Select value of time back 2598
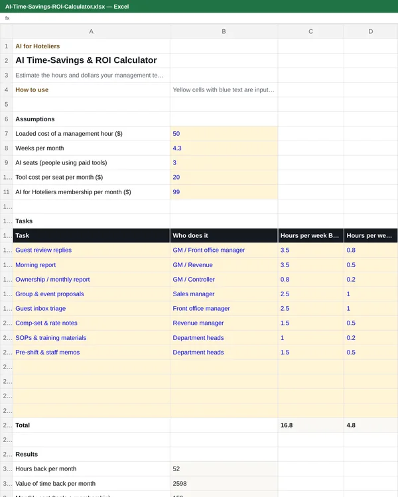 click(x=224, y=483)
